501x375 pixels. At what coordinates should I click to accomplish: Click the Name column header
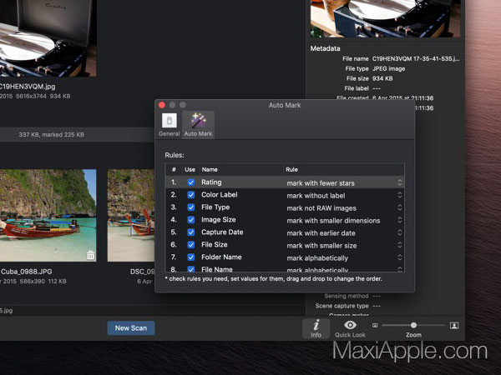pos(210,169)
